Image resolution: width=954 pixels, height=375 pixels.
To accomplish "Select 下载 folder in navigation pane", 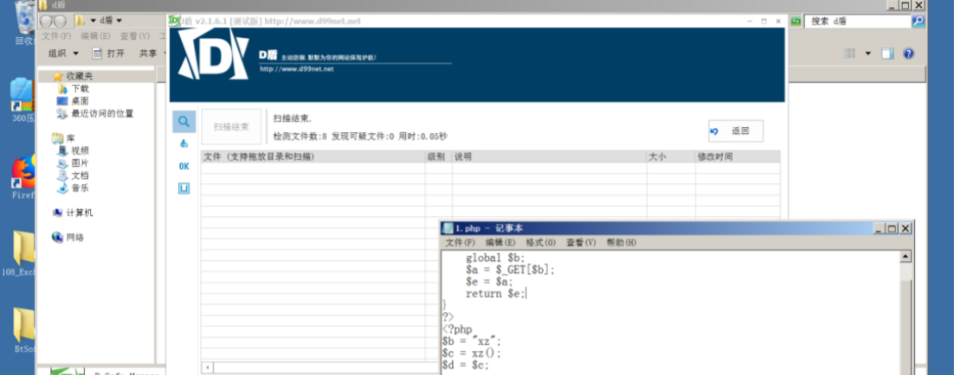I will (x=80, y=89).
